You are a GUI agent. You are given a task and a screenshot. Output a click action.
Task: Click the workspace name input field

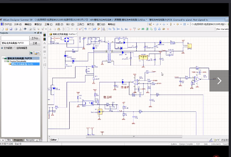coord(15,38)
